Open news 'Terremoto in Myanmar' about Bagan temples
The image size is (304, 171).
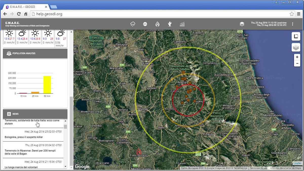point(30,152)
